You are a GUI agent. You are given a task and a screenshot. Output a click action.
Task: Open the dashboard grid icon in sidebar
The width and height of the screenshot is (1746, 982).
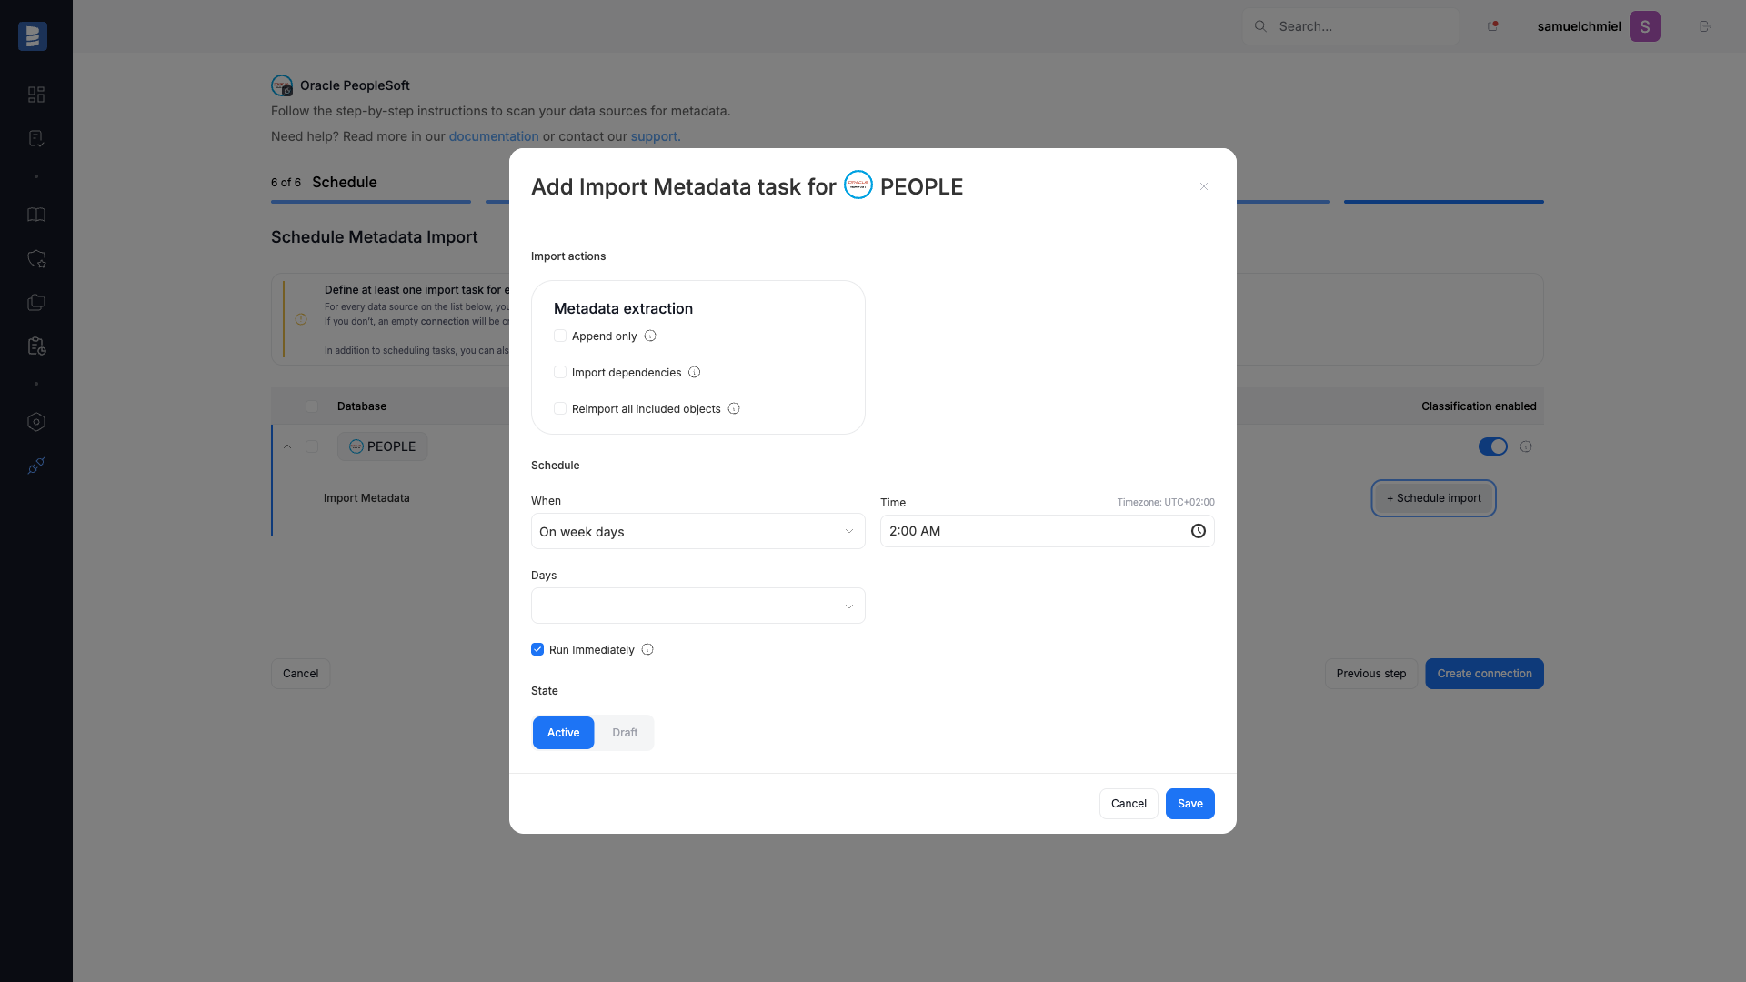(36, 95)
